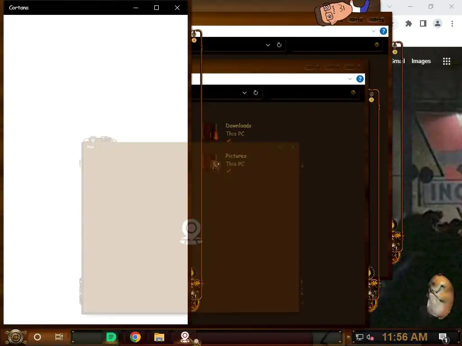The height and width of the screenshot is (346, 462).
Task: Close the Cortana window
Action: (x=177, y=8)
